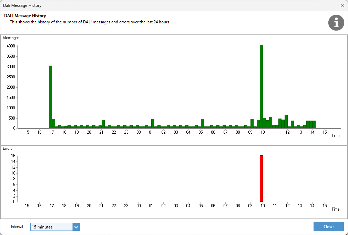Click the green bar at 05 hour
This screenshot has height=235, width=348.
(202, 124)
